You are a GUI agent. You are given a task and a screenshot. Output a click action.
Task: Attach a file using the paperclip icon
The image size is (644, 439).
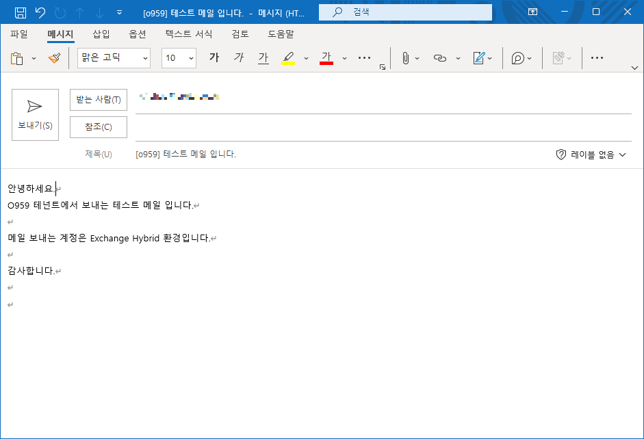click(407, 58)
